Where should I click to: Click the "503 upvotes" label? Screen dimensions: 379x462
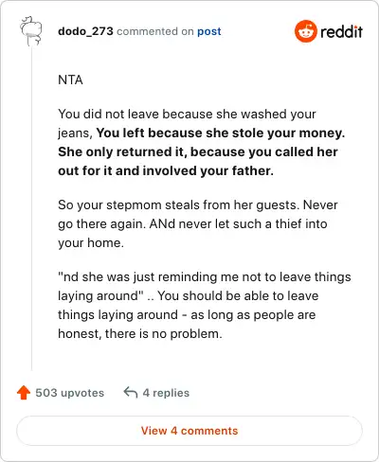[x=70, y=393]
